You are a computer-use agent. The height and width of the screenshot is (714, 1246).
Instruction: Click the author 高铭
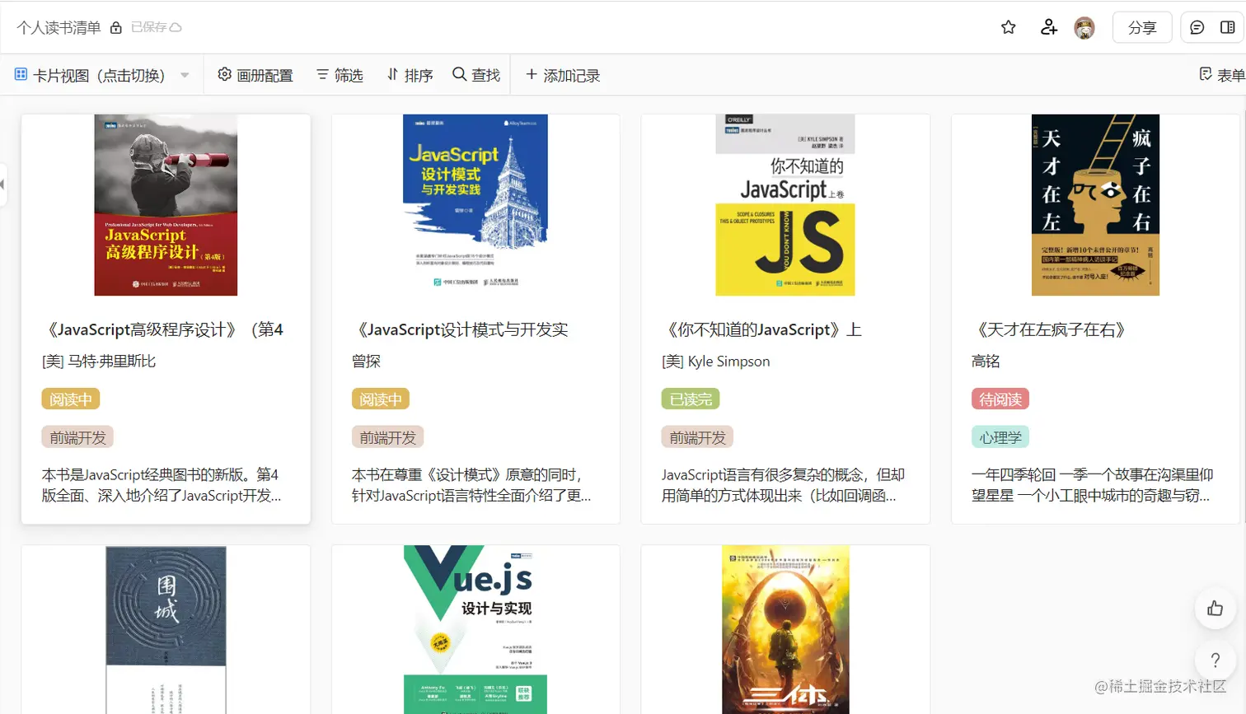point(986,362)
